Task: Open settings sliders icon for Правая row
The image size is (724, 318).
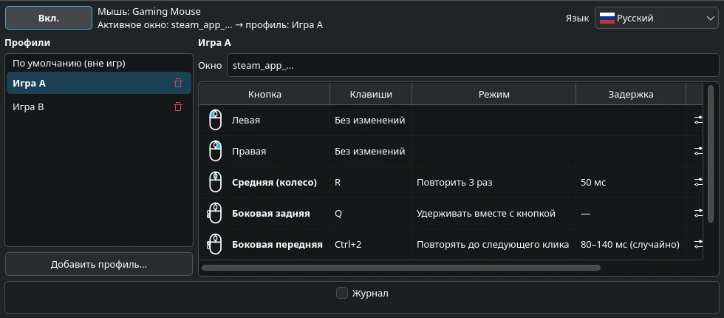Action: click(698, 151)
